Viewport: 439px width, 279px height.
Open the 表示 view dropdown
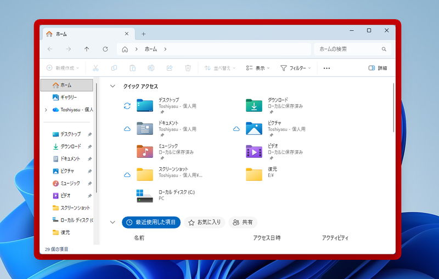257,68
